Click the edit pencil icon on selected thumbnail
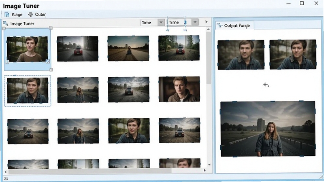 pos(47,61)
